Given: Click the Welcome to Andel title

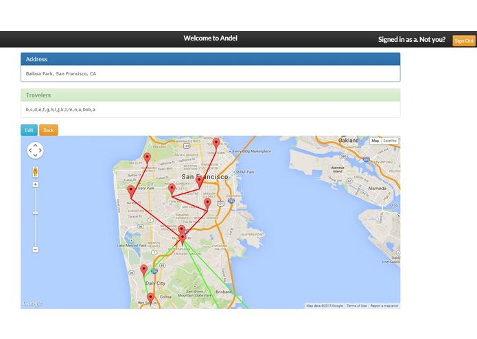Looking at the screenshot, I should pos(210,38).
